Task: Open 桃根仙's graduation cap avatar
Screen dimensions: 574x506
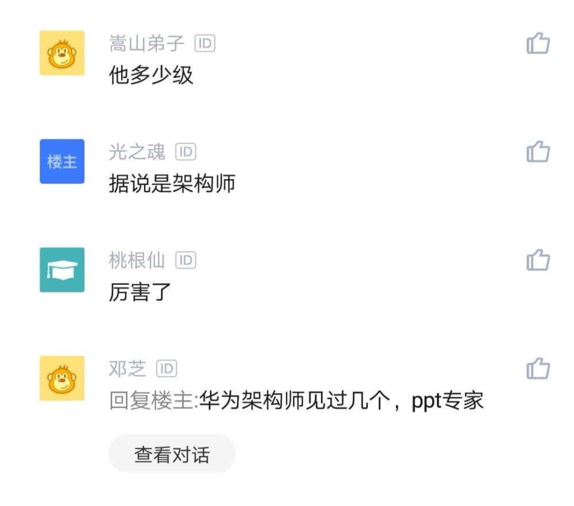Action: pos(62,270)
